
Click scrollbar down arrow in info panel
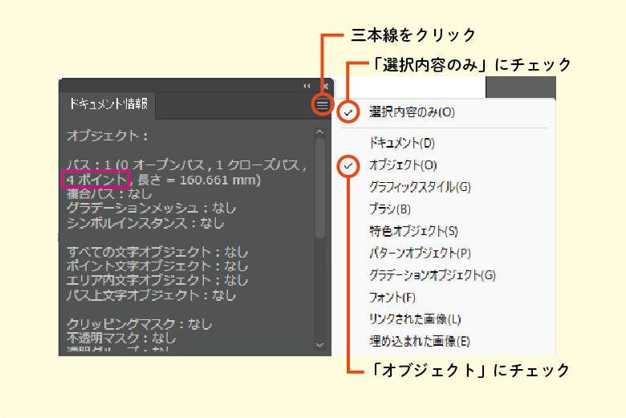(x=319, y=344)
